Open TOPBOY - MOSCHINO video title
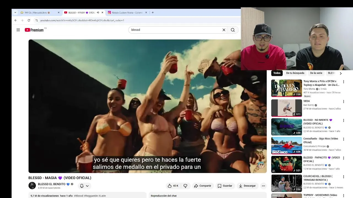Viewport: 353px width, 198px height. tap(320, 195)
